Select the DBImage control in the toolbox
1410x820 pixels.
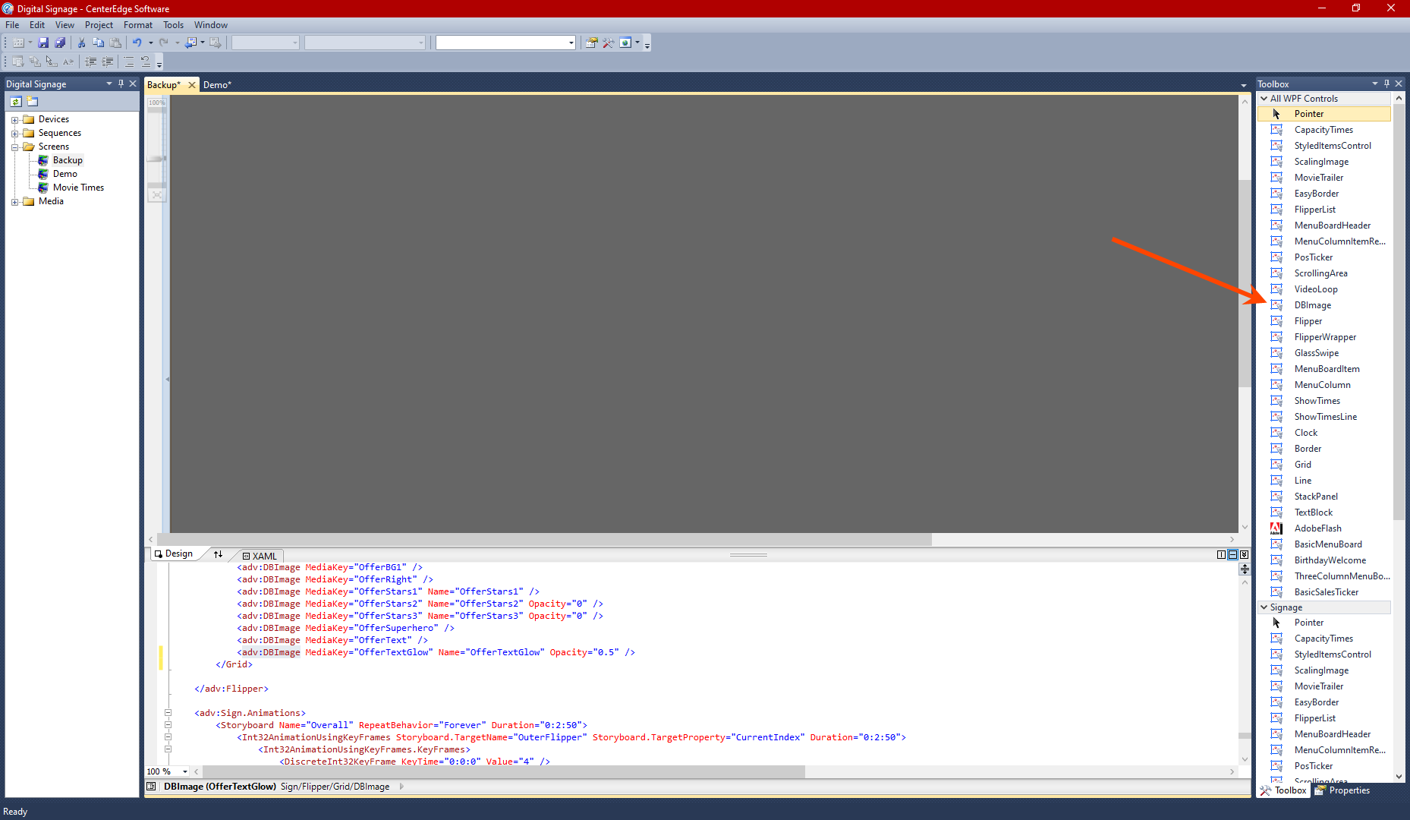(1312, 305)
